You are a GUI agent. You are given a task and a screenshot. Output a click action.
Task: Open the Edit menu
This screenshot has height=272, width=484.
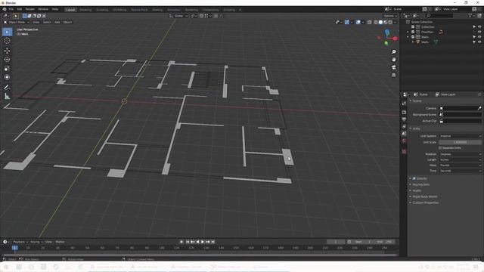click(20, 9)
